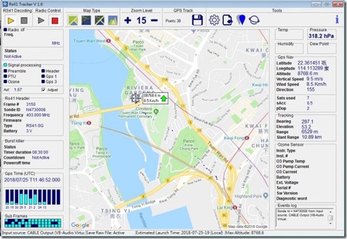Click the Latitude value 22.361451
The width and height of the screenshot is (347, 239).
[309, 63]
